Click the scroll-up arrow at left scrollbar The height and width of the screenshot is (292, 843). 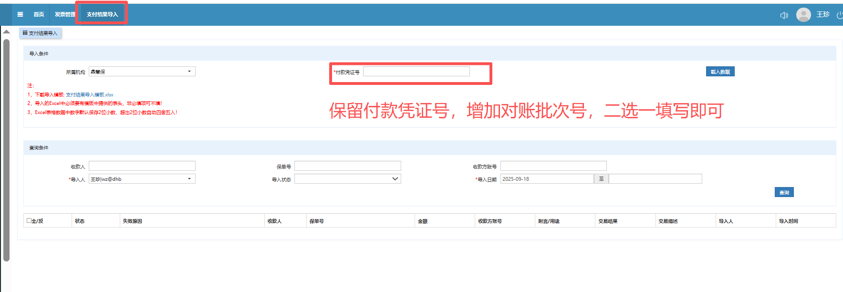click(6, 32)
